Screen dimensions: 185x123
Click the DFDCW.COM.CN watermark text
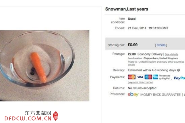(28, 118)
